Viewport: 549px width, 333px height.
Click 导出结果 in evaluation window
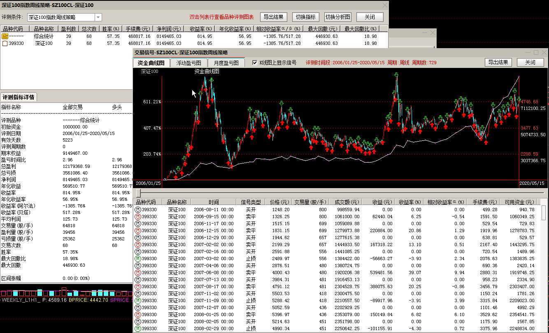tap(273, 17)
